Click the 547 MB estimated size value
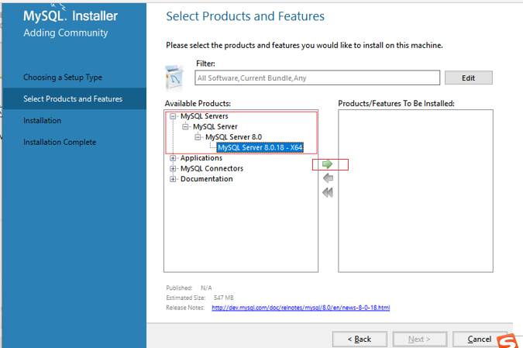This screenshot has width=523, height=348. [223, 298]
